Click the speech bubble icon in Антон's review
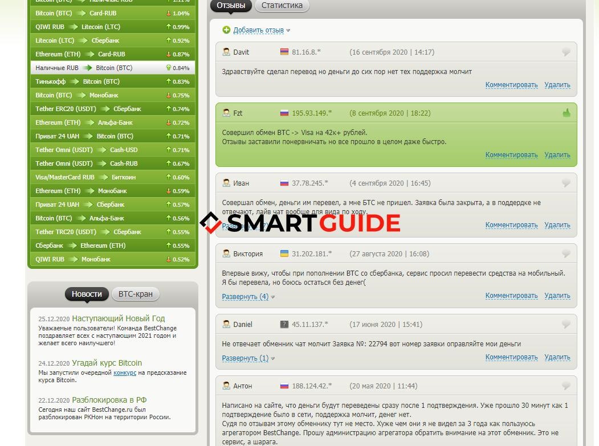The width and height of the screenshot is (599, 446). tap(566, 386)
